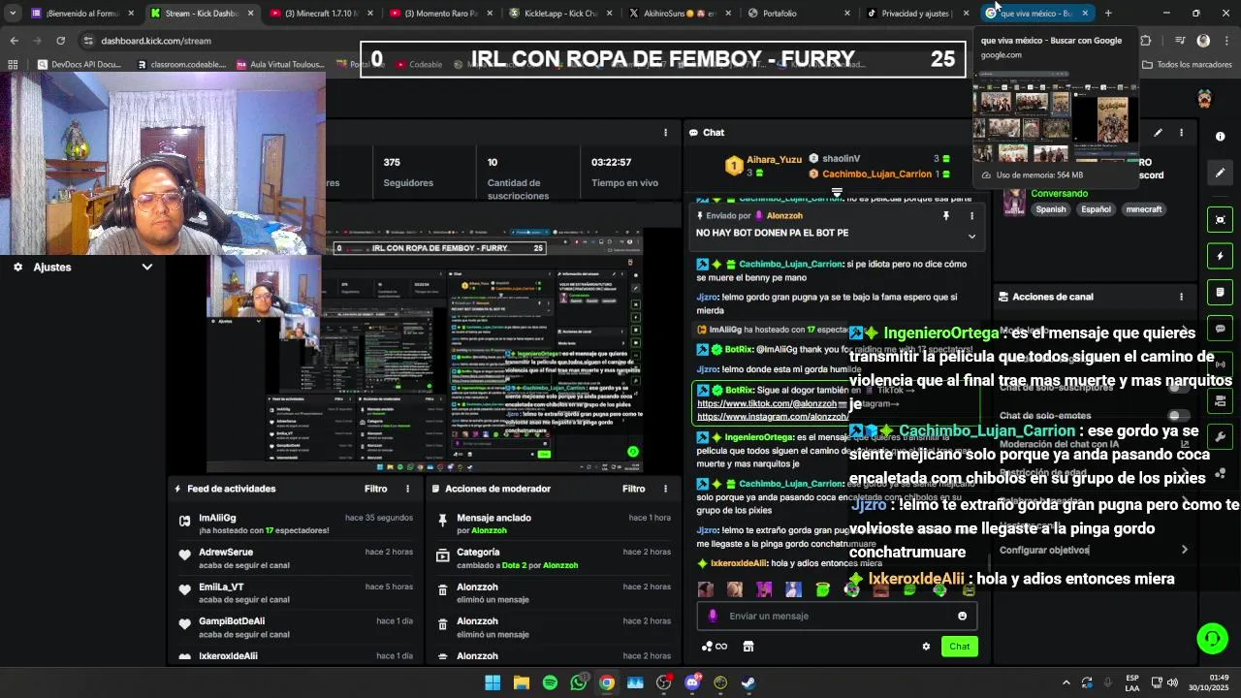Open the chat store shop icon
The width and height of the screenshot is (1241, 698).
click(x=748, y=647)
